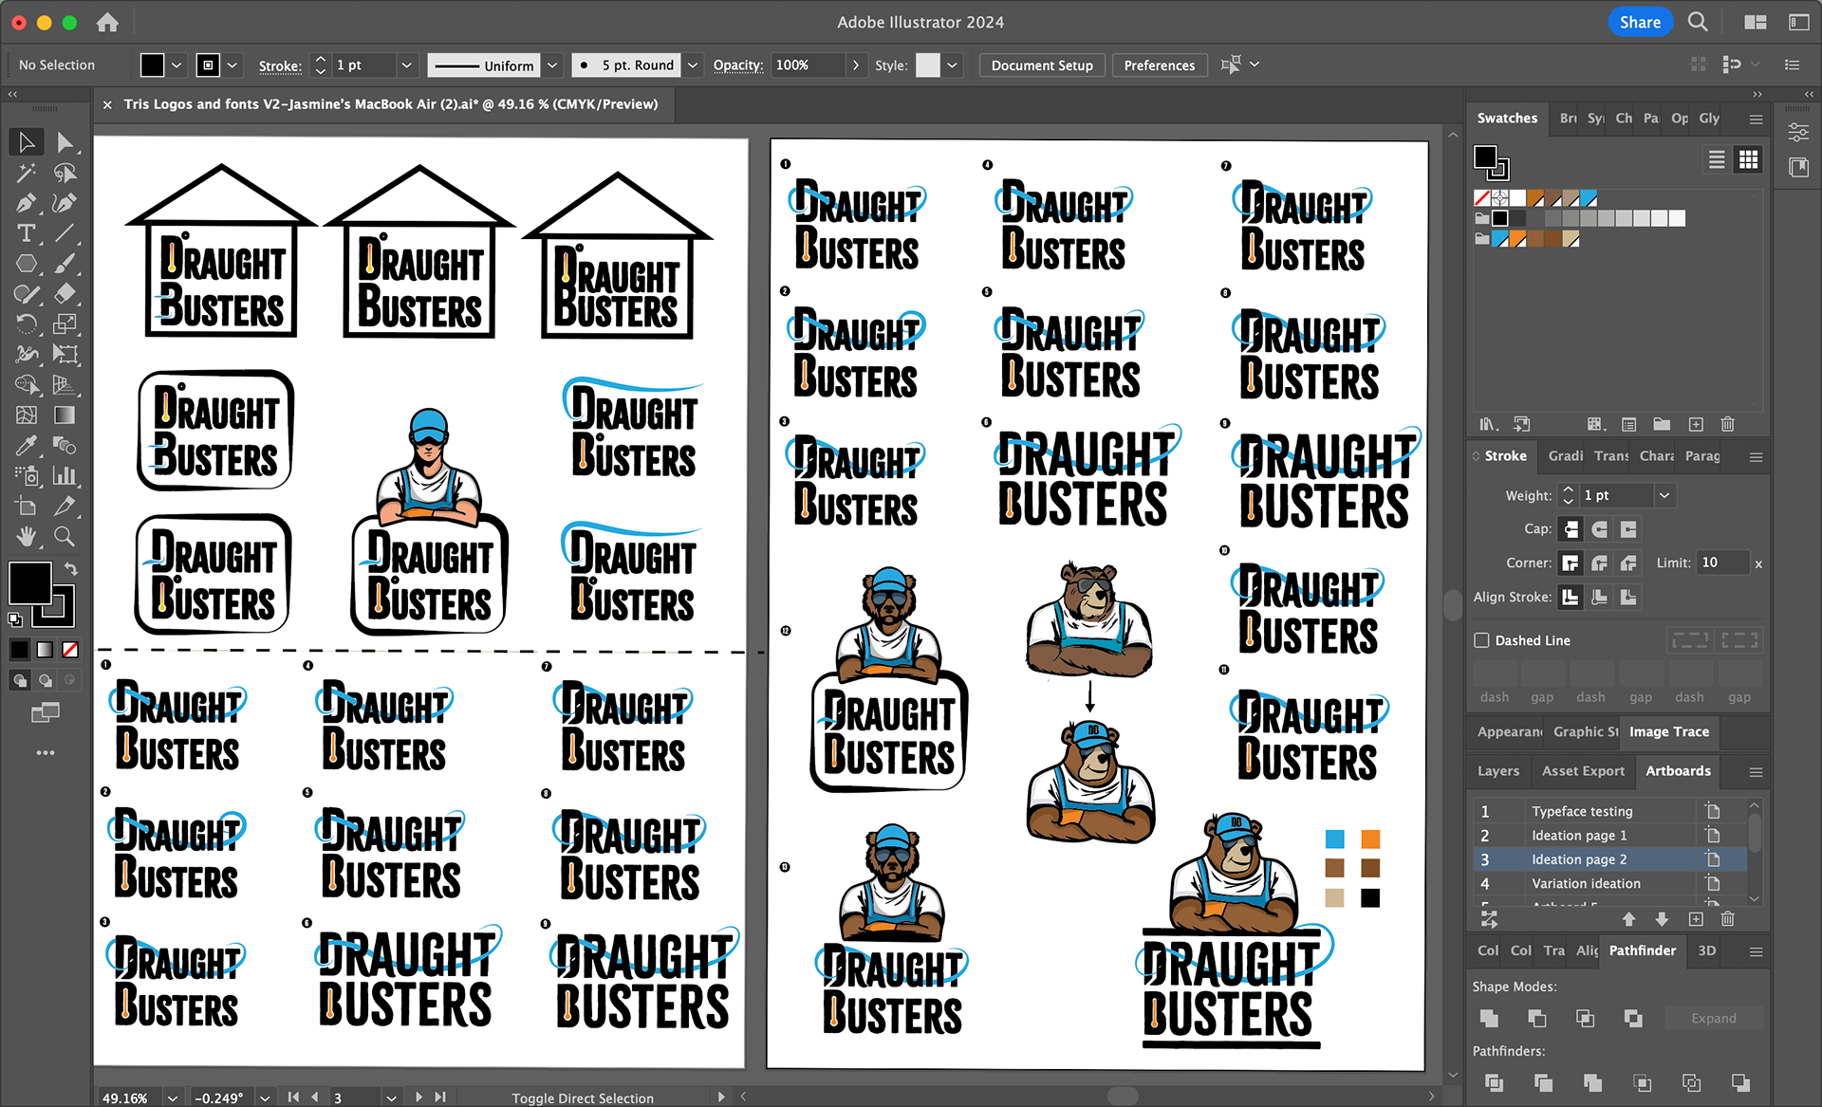Image resolution: width=1822 pixels, height=1107 pixels.
Task: Go to next artboard button
Action: coord(418,1097)
